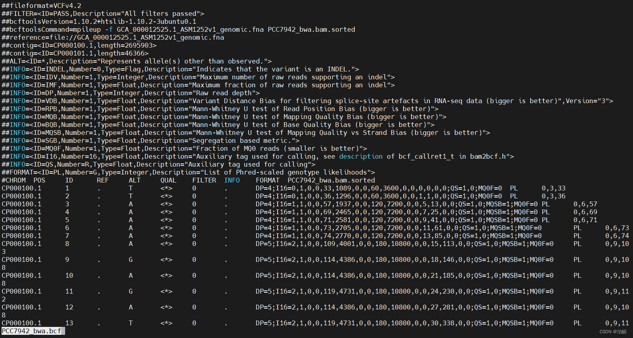The image size is (633, 338).
Task: Select the PCC7942_bwa.bcf filename in status line
Action: click(x=31, y=331)
